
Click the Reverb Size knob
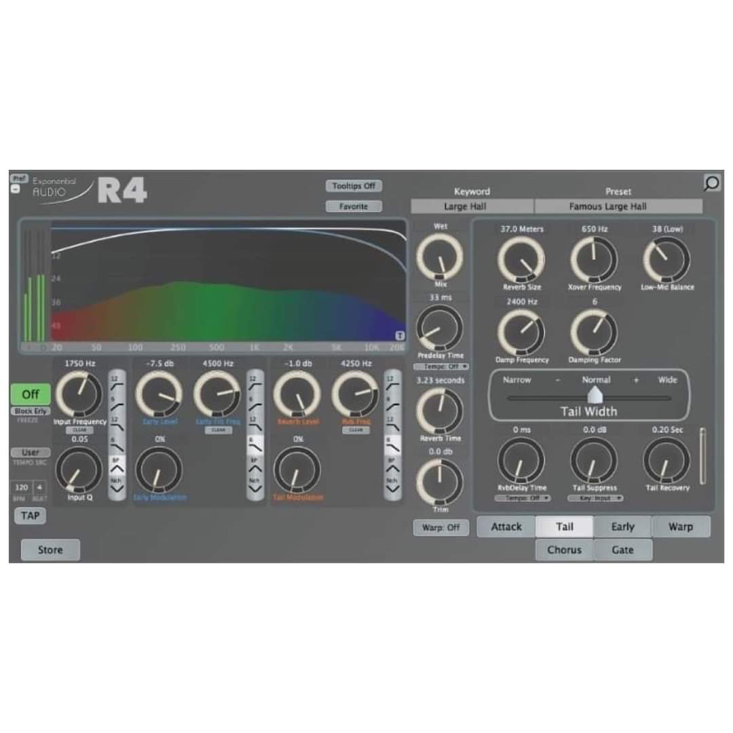(521, 259)
